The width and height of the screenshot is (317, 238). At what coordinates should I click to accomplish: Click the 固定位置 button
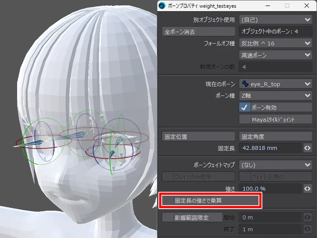pos(198,136)
